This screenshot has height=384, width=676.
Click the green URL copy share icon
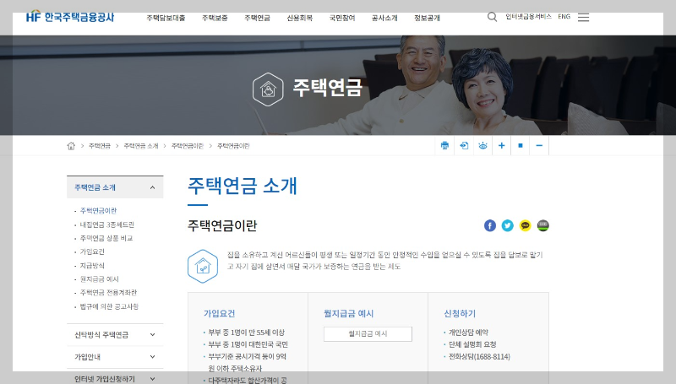[x=542, y=225]
